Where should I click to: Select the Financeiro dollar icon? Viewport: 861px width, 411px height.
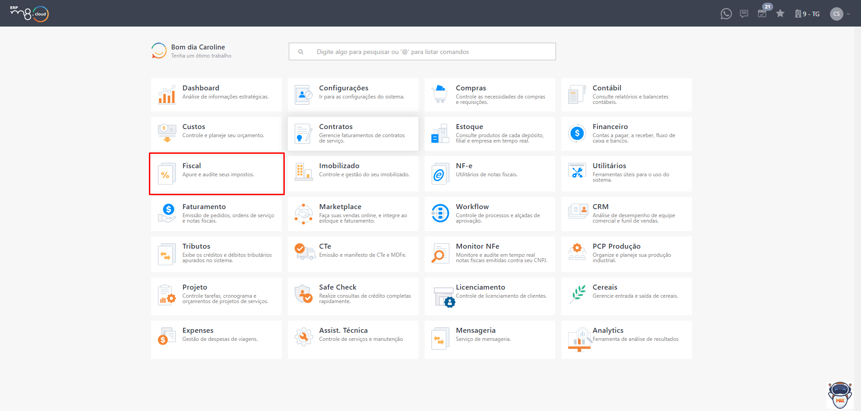[577, 133]
